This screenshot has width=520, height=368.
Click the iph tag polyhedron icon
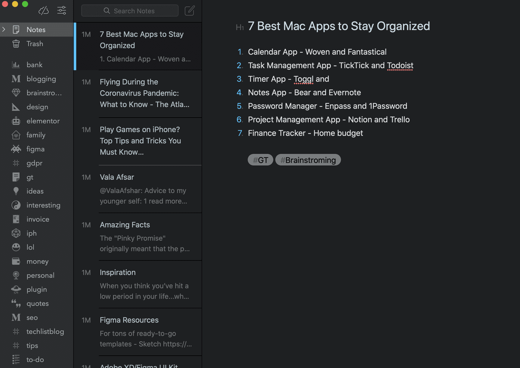16,233
